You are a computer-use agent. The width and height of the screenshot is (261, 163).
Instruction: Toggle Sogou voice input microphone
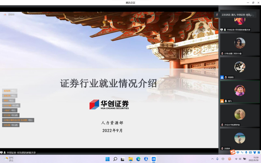pyautogui.click(x=246, y=152)
